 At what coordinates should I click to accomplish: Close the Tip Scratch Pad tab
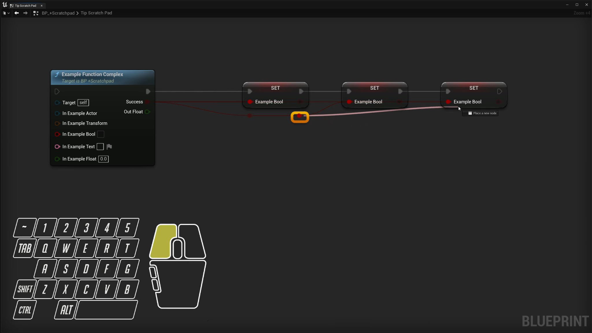click(x=42, y=5)
